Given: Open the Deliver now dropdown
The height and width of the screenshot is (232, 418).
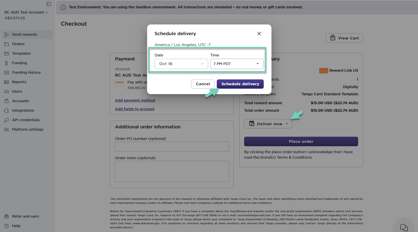Looking at the screenshot, I should coord(268,124).
